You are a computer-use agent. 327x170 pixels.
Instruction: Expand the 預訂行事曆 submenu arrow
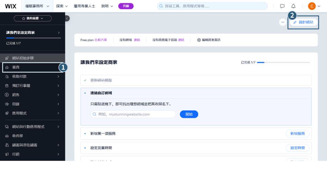click(58, 86)
